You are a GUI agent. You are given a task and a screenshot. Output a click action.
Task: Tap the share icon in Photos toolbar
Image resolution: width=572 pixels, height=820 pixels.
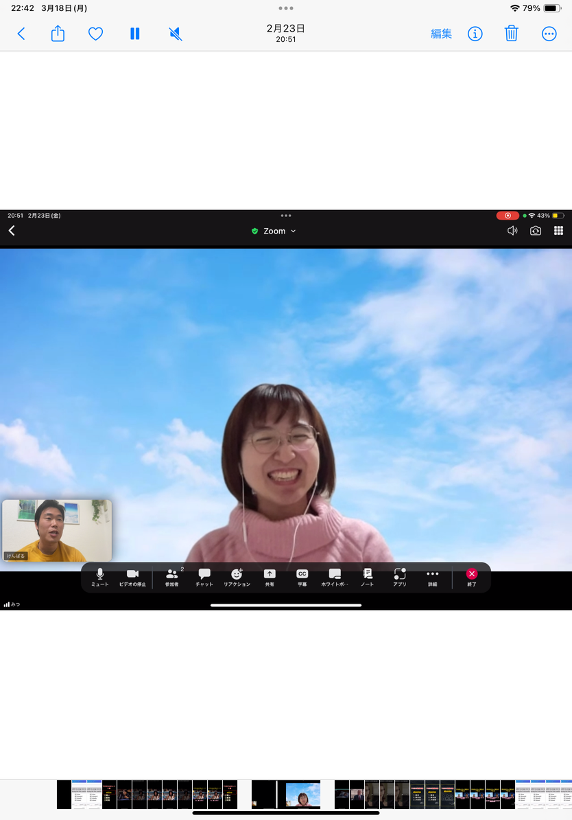coord(58,34)
